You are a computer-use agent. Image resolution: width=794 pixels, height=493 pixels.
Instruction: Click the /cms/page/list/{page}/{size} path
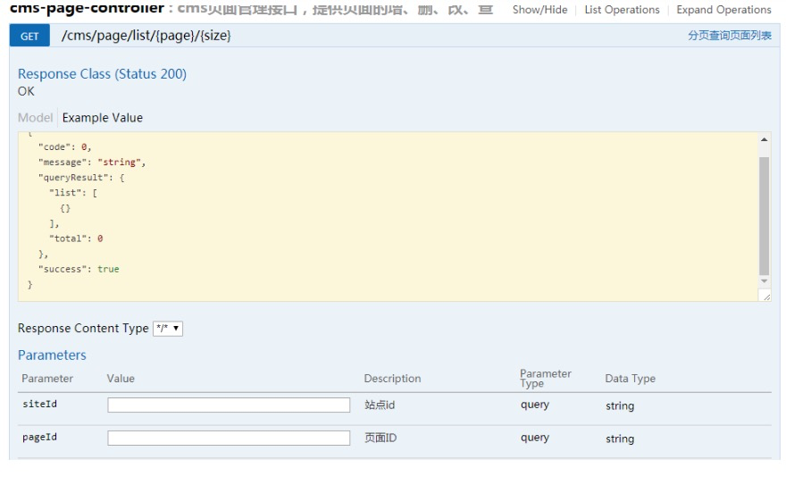pos(146,36)
